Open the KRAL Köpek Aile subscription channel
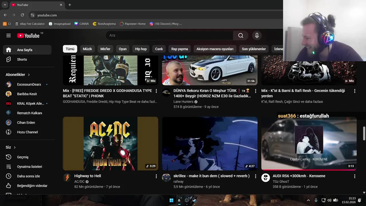 coord(27,104)
